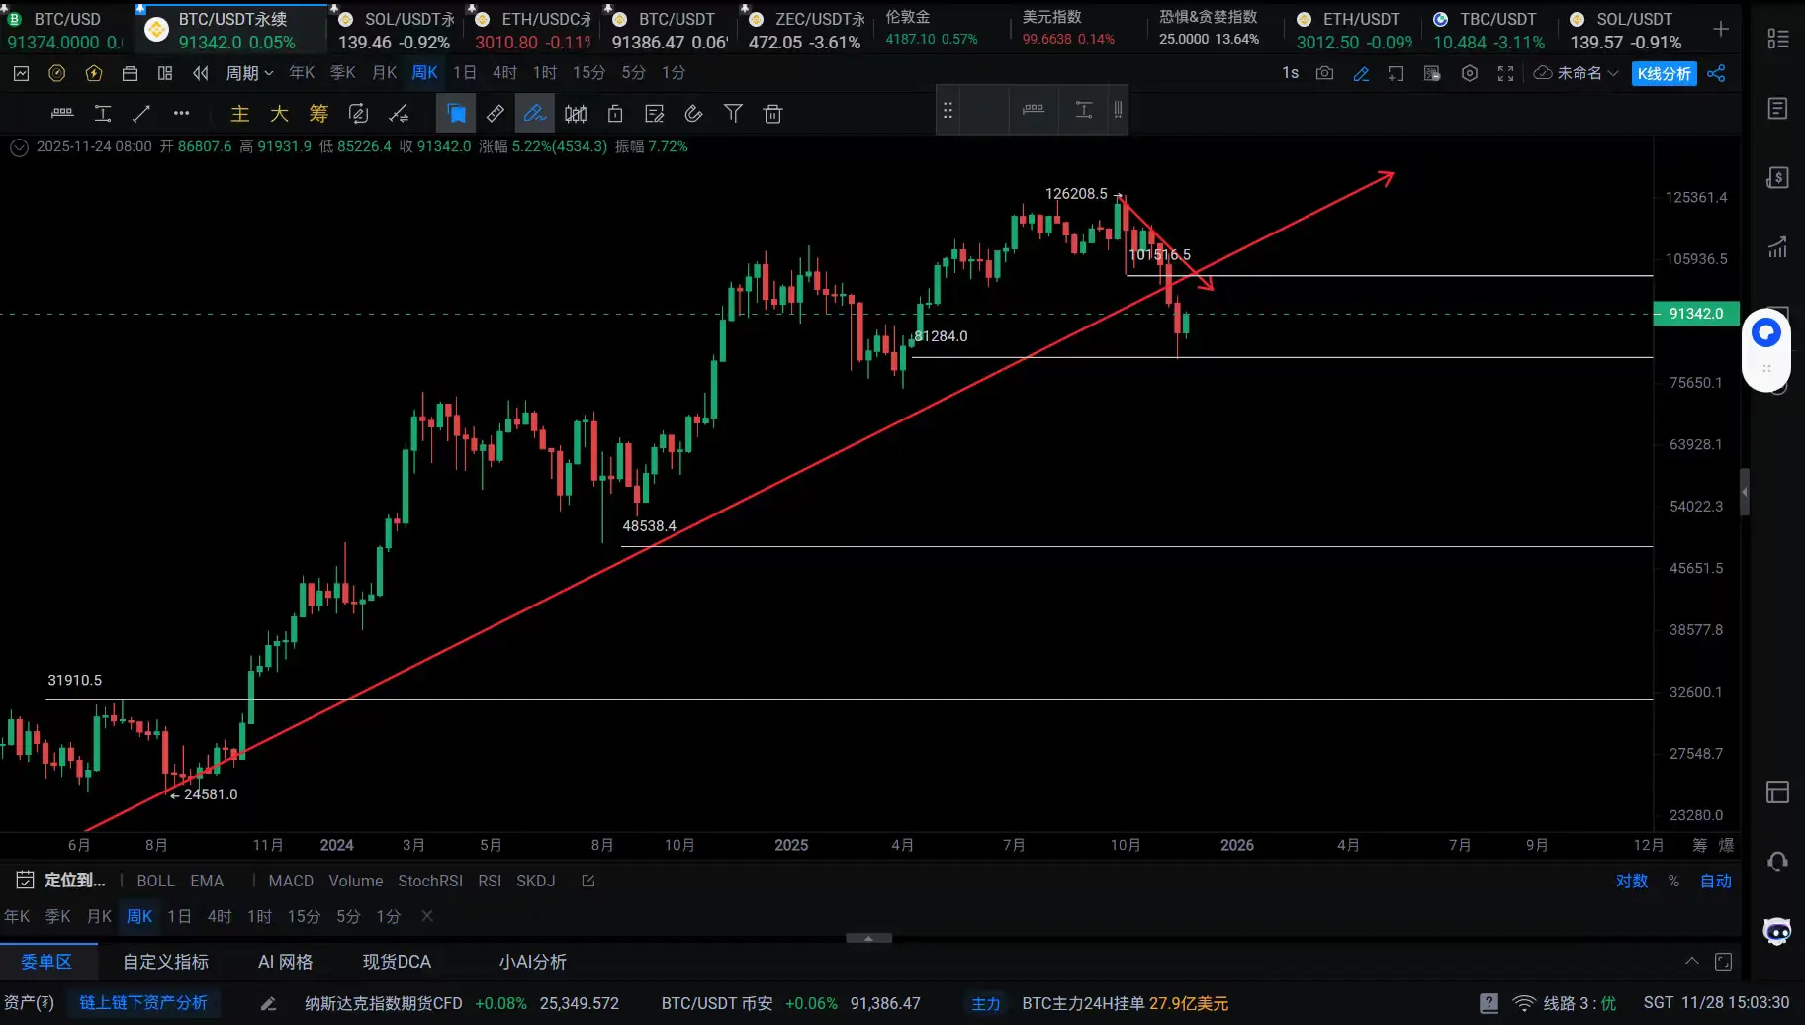Expand the 周期 period dropdown
The width and height of the screenshot is (1805, 1025).
[249, 73]
